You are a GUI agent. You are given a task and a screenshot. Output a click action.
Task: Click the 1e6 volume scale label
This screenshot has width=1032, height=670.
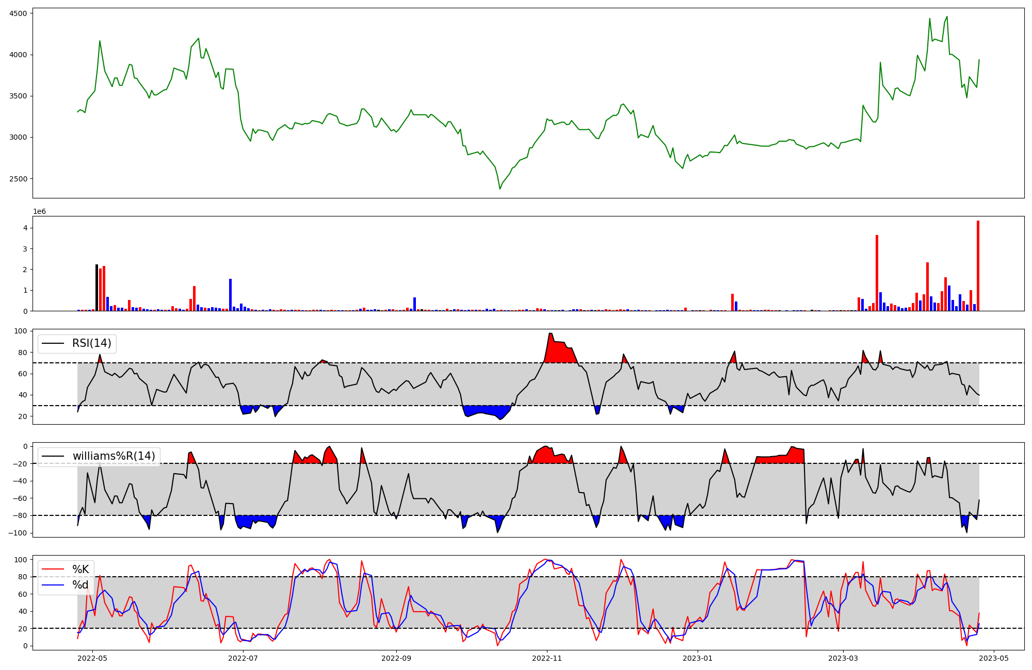pyautogui.click(x=40, y=211)
